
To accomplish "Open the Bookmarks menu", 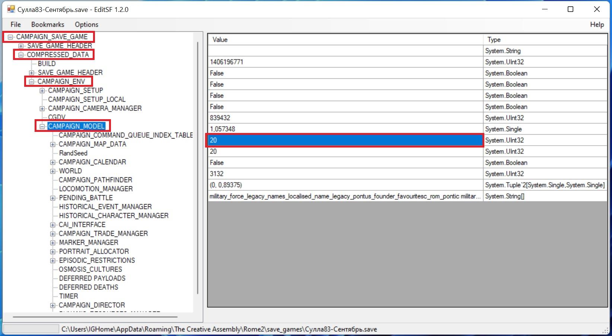I will coord(48,25).
